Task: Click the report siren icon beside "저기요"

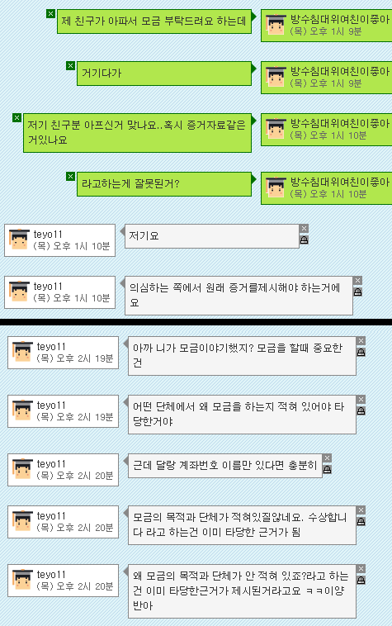Action: (304, 239)
